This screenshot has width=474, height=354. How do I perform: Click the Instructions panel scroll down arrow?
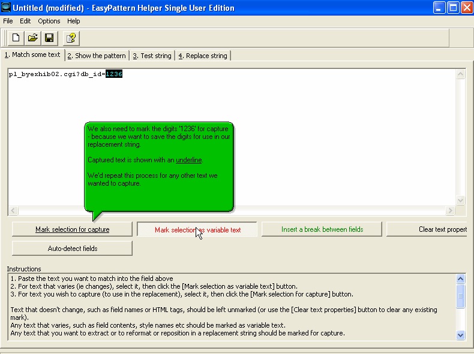[x=460, y=335]
